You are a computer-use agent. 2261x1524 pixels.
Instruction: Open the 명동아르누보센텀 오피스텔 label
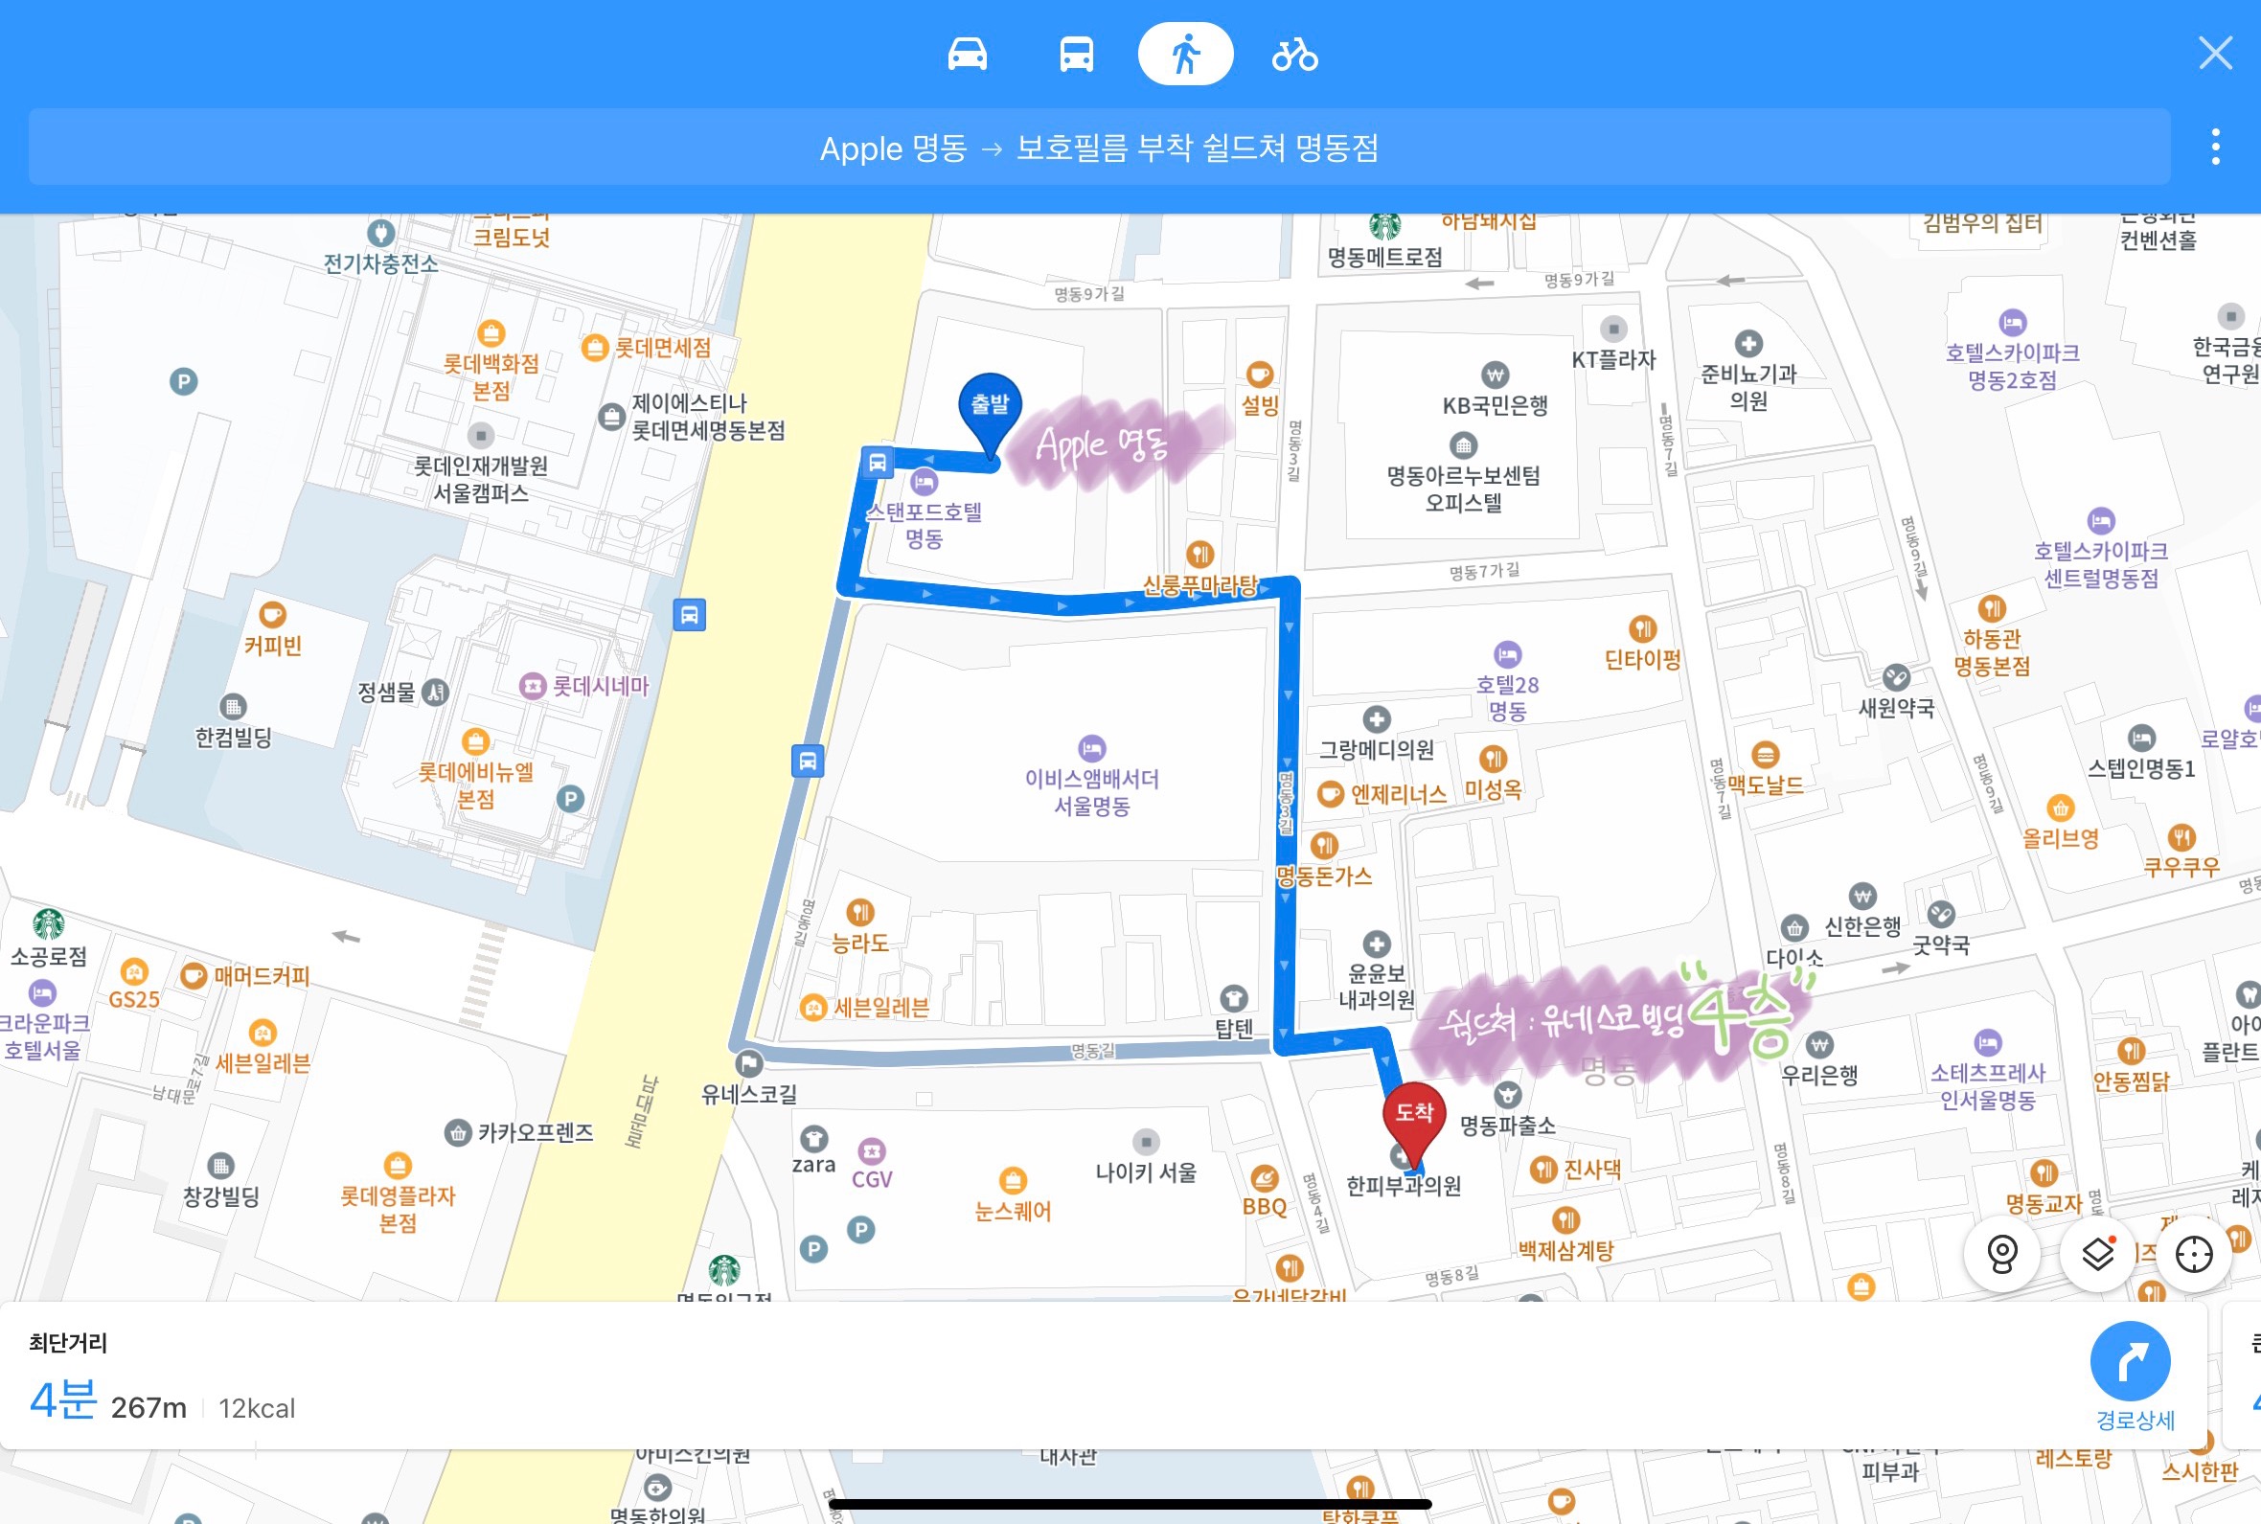[1463, 489]
